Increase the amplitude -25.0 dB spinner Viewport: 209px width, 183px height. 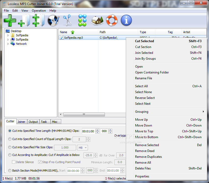tap(95, 154)
